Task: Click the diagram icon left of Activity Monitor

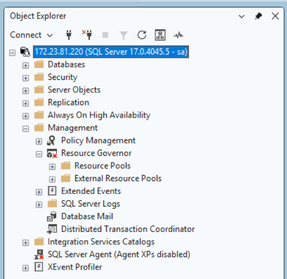Action: [160, 35]
